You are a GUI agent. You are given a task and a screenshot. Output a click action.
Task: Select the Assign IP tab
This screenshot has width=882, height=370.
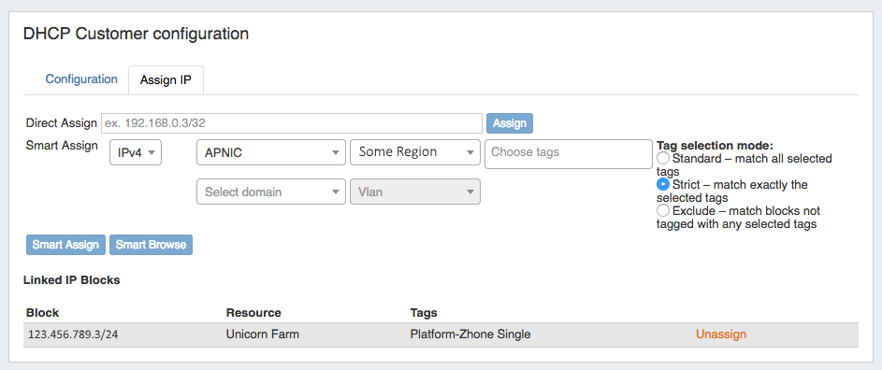coord(166,79)
